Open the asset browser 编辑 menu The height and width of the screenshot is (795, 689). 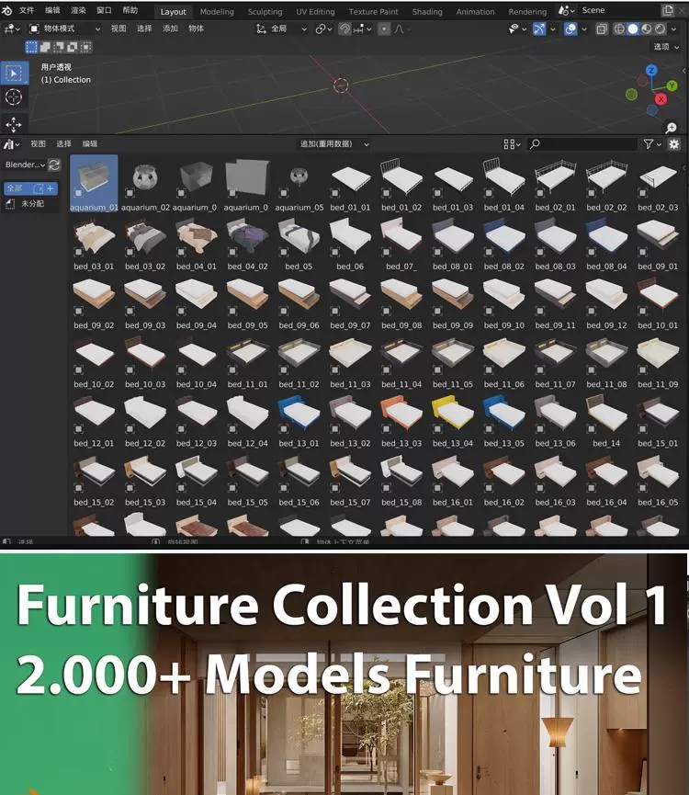[90, 144]
